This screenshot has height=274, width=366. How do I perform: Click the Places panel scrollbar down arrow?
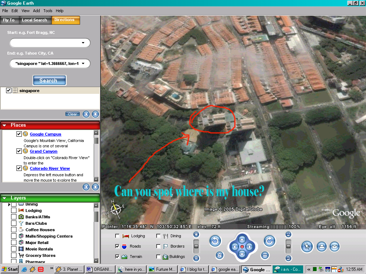click(x=96, y=179)
